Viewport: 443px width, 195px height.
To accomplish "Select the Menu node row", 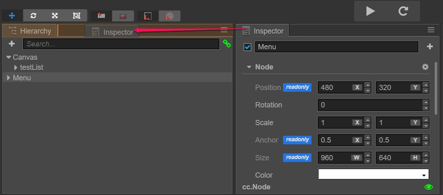I will coord(117,77).
